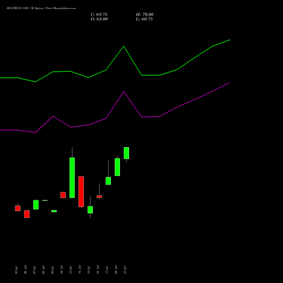Select the tall green candle for 13 Jul
This screenshot has height=283, width=283.
pyautogui.click(x=72, y=178)
